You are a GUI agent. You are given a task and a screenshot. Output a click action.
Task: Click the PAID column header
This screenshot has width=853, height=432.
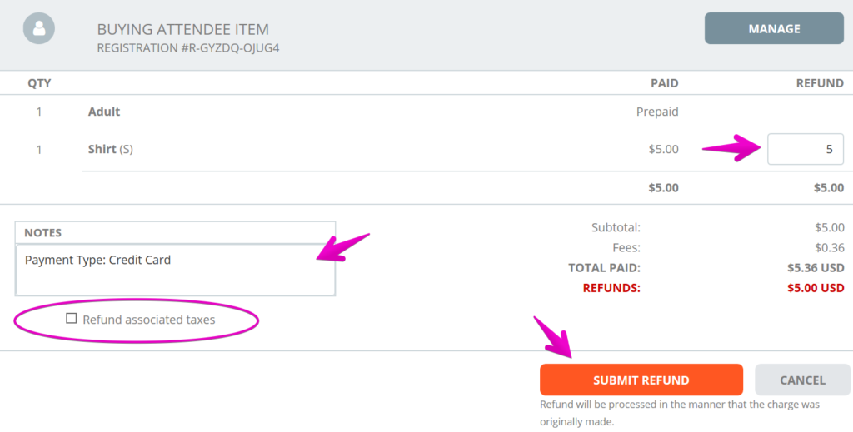[665, 83]
